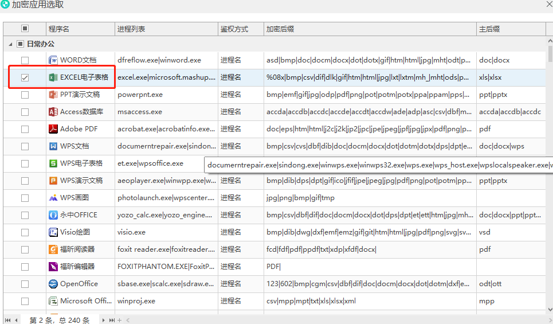Click the Access数据库 program icon
This screenshot has height=324, width=553.
coord(53,112)
